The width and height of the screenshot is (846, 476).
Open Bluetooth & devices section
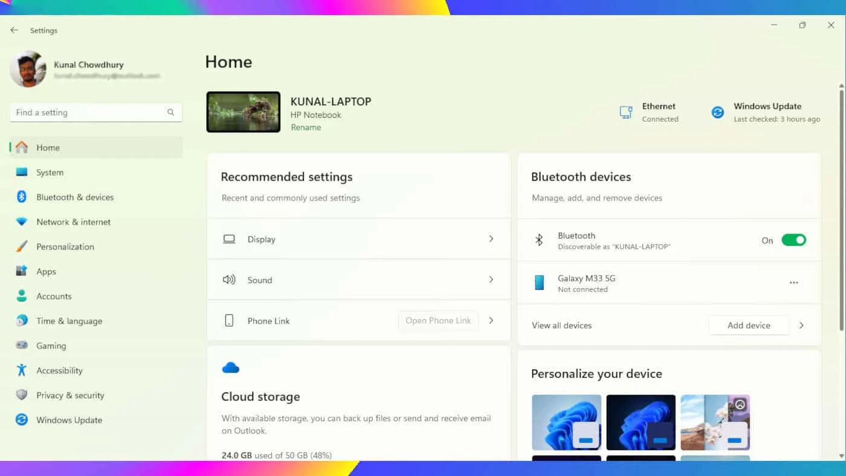click(96, 197)
